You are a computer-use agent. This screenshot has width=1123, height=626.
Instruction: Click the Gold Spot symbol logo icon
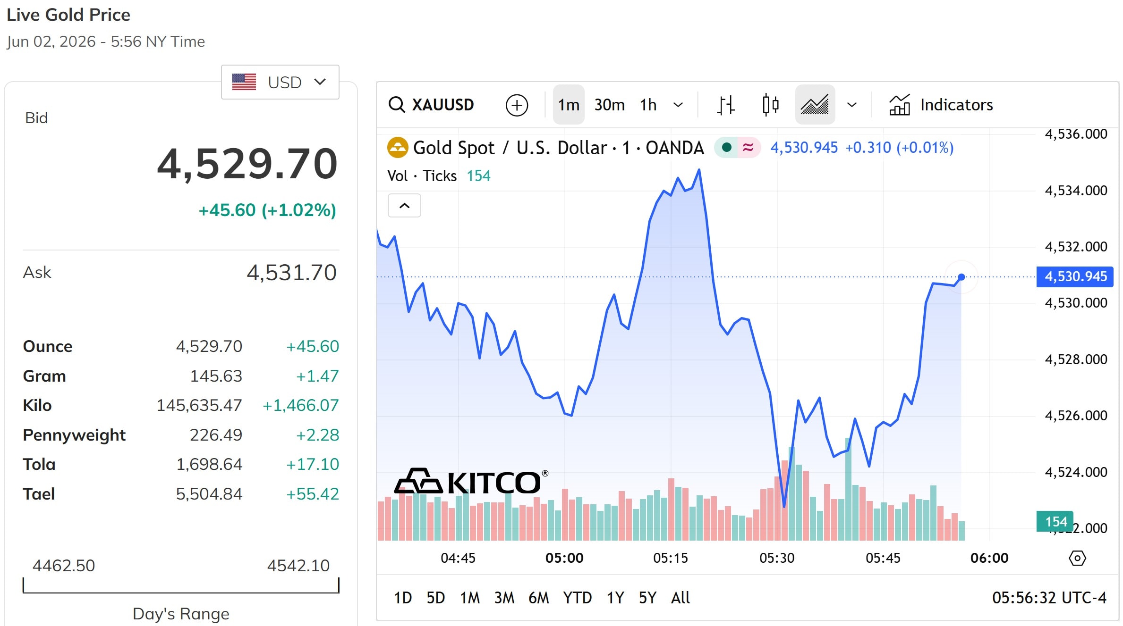point(398,148)
